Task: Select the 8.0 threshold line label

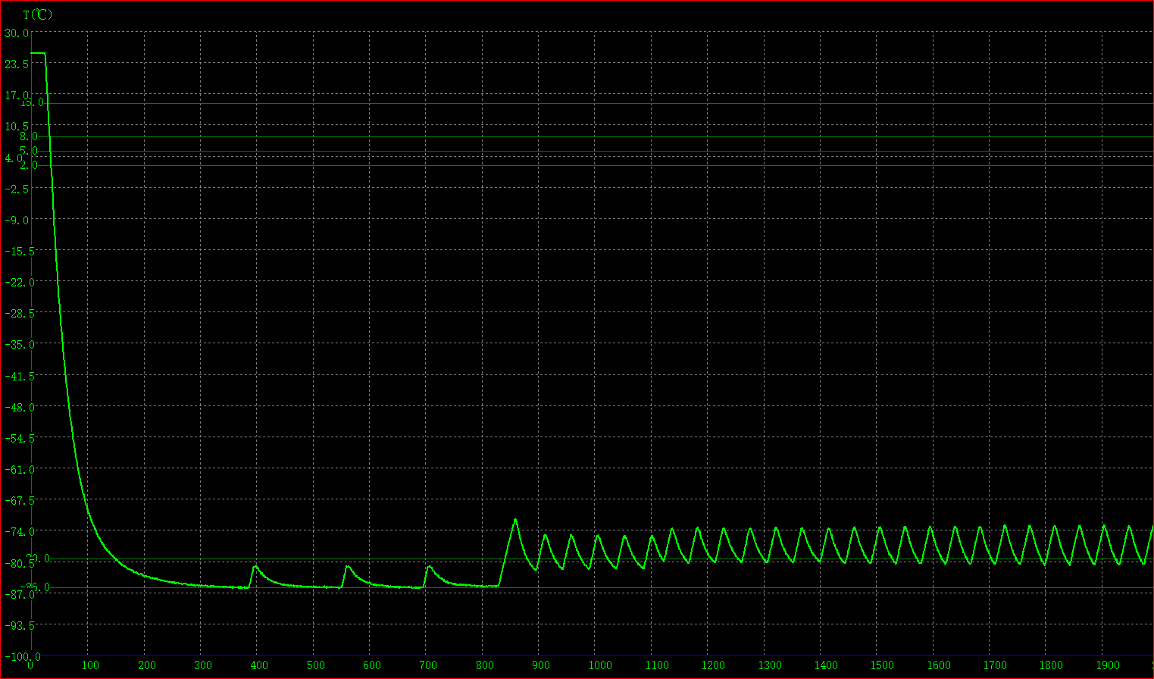Action: 29,136
